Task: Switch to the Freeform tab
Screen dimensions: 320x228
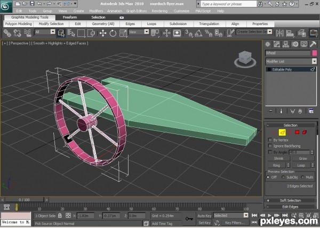Action: [70, 18]
